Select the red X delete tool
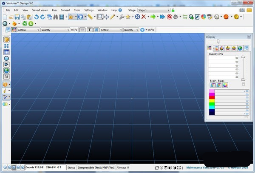Viewport: 255px width, 173px height. coord(144,17)
